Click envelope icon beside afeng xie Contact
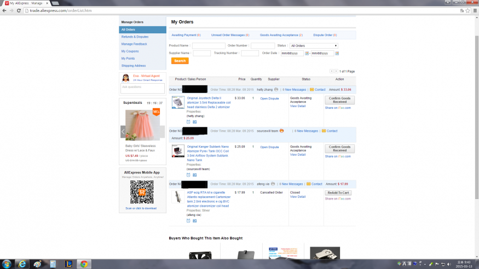Image resolution: width=479 pixels, height=269 pixels. pos(309,184)
